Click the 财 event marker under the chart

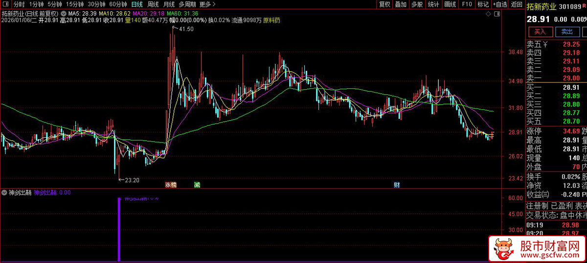[x=397, y=185]
